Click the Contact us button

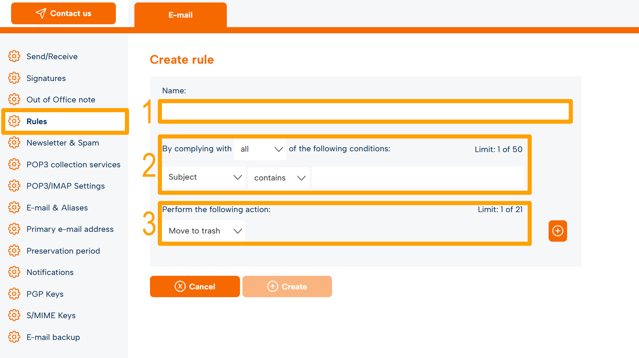63,13
